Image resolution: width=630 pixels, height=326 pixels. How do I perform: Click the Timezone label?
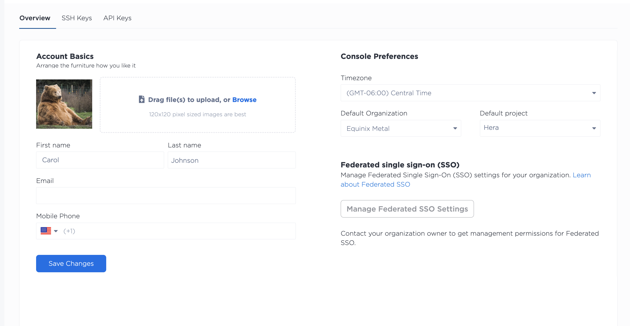(x=356, y=78)
